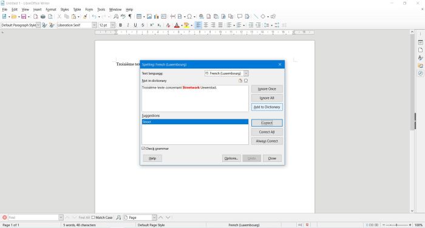Center align paragraph icon
Screen dimensions: 425x228
pyautogui.click(x=206, y=25)
